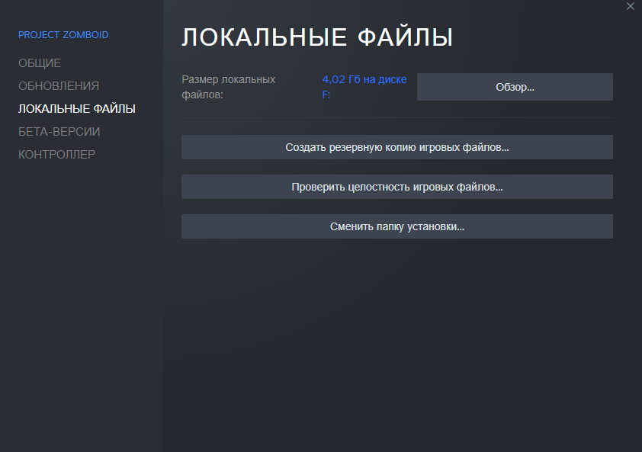The height and width of the screenshot is (452, 642).
Task: Select the ЛОКАЛЬНЫЕ ФАЙЛЫ sidebar tab
Action: click(76, 109)
